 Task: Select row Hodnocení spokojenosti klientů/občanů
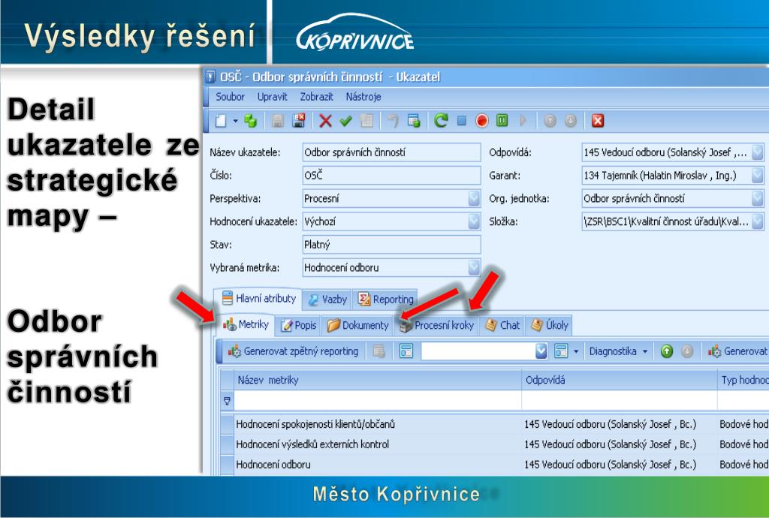(x=494, y=424)
